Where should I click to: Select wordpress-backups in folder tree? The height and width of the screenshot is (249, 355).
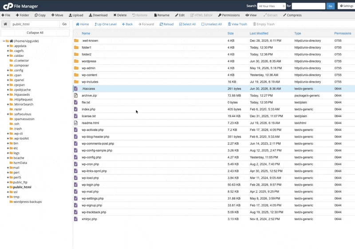click(28, 202)
